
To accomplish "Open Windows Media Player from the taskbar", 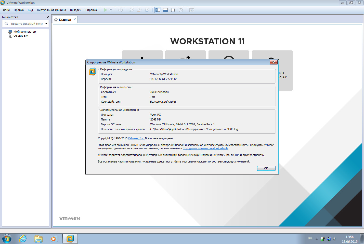I will click(54, 239).
